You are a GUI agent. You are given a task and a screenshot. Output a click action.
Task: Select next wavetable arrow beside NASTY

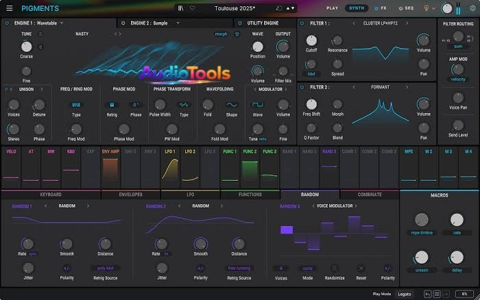(x=120, y=34)
